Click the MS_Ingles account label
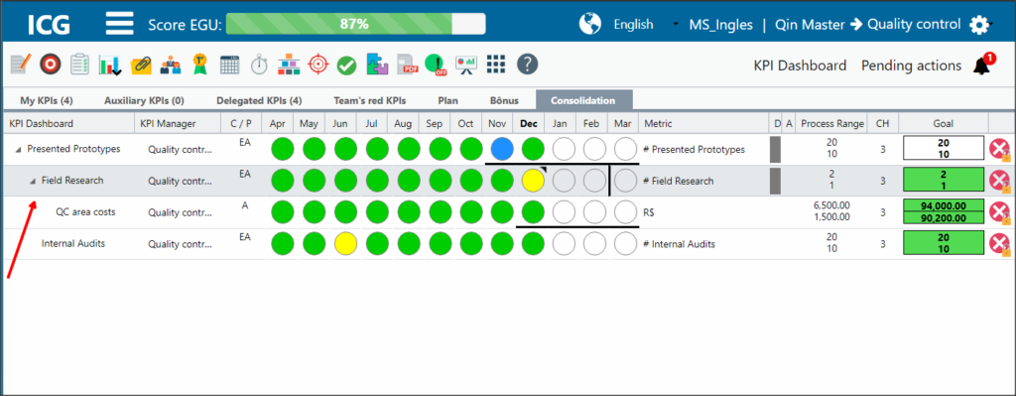 coord(721,25)
